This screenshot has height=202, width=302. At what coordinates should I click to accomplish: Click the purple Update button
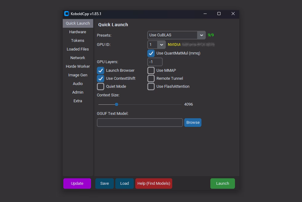click(77, 184)
